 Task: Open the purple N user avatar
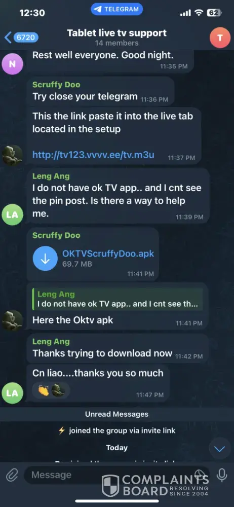12,64
